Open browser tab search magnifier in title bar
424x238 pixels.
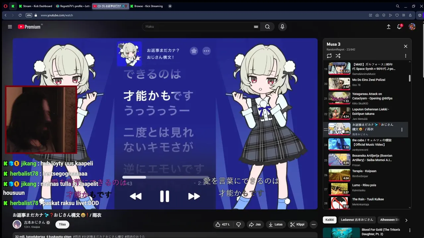[x=397, y=6]
